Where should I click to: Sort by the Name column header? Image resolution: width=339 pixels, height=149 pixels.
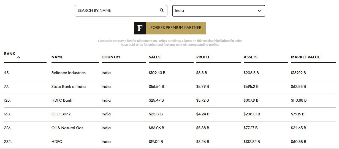[57, 57]
